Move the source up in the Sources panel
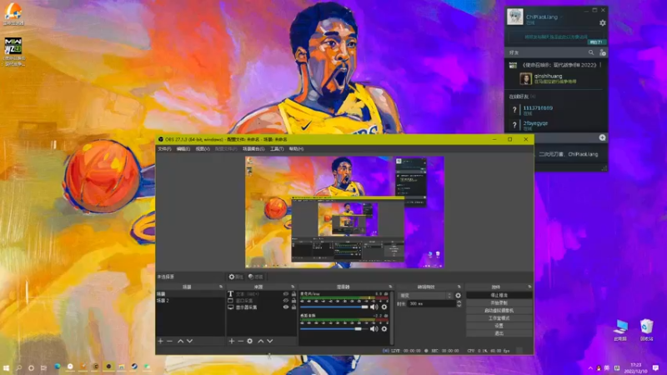 point(261,341)
